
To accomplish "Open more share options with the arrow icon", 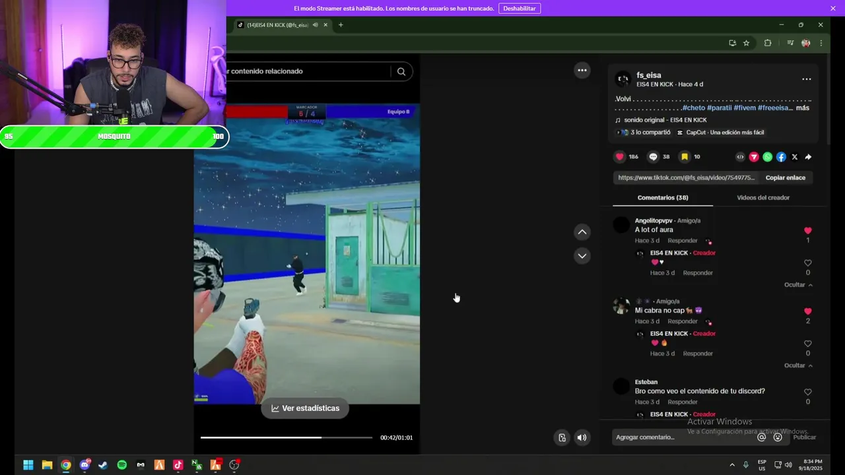I will coord(808,157).
